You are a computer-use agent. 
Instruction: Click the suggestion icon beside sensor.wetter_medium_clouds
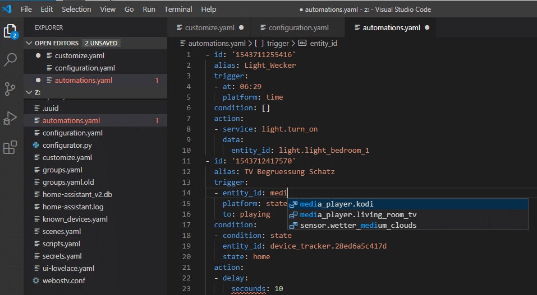click(x=293, y=226)
